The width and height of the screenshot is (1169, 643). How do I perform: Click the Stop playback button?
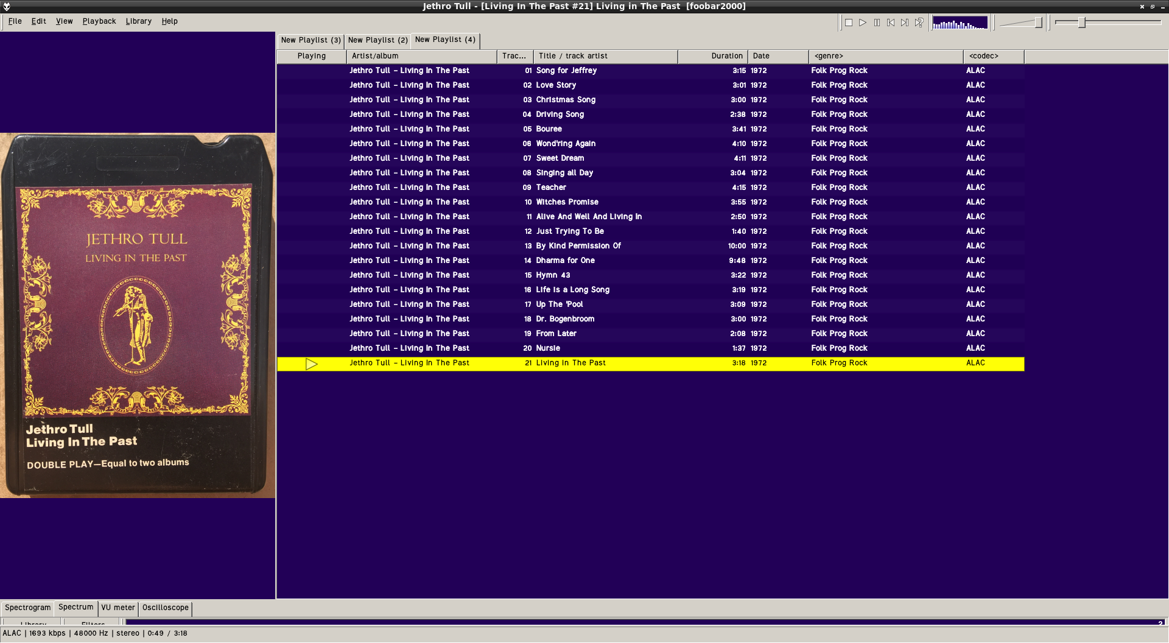(x=849, y=23)
